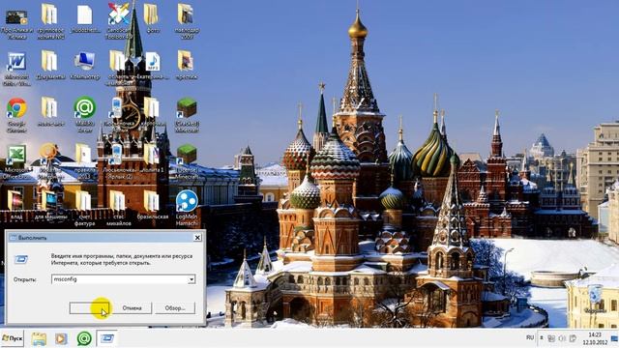The image size is (619, 348).
Task: Close the Выполнить dialog
Action: pyautogui.click(x=197, y=238)
